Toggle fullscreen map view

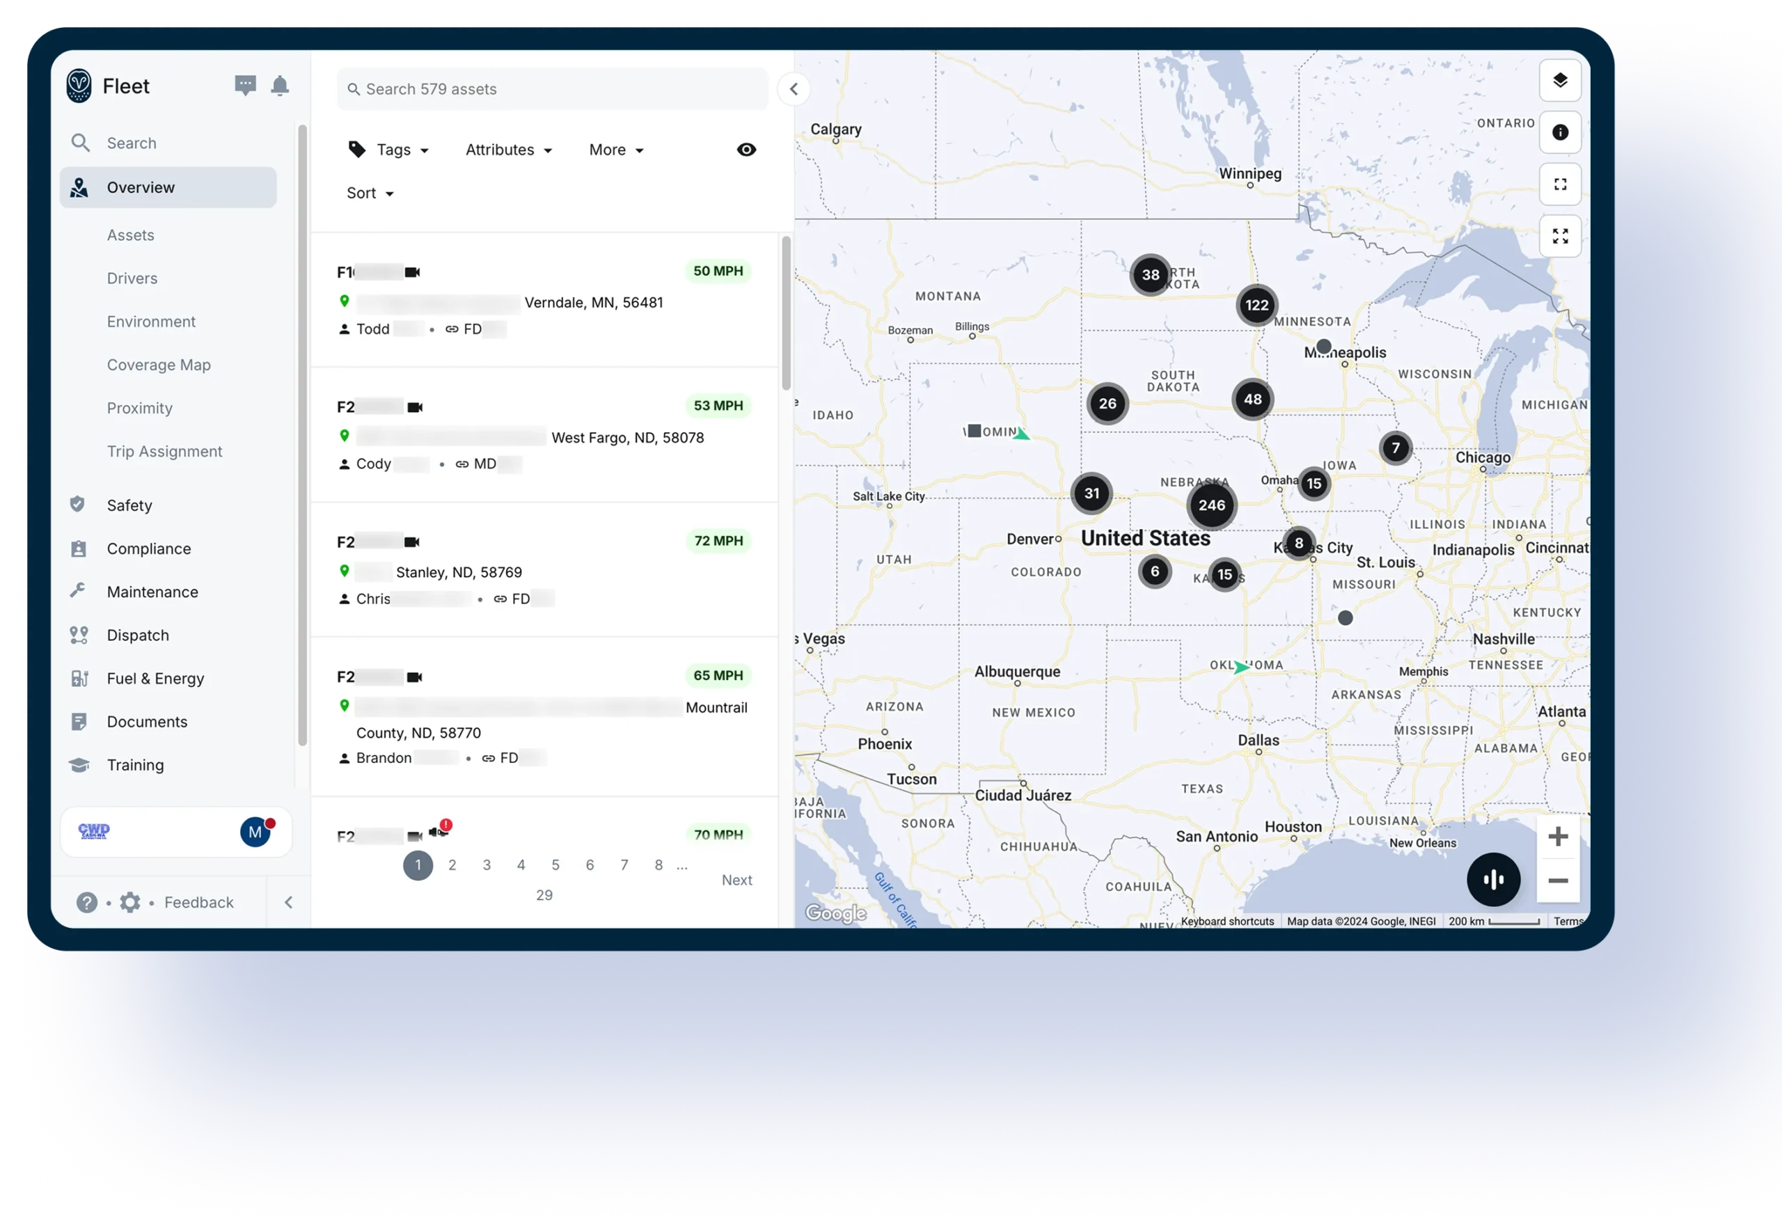1560,184
